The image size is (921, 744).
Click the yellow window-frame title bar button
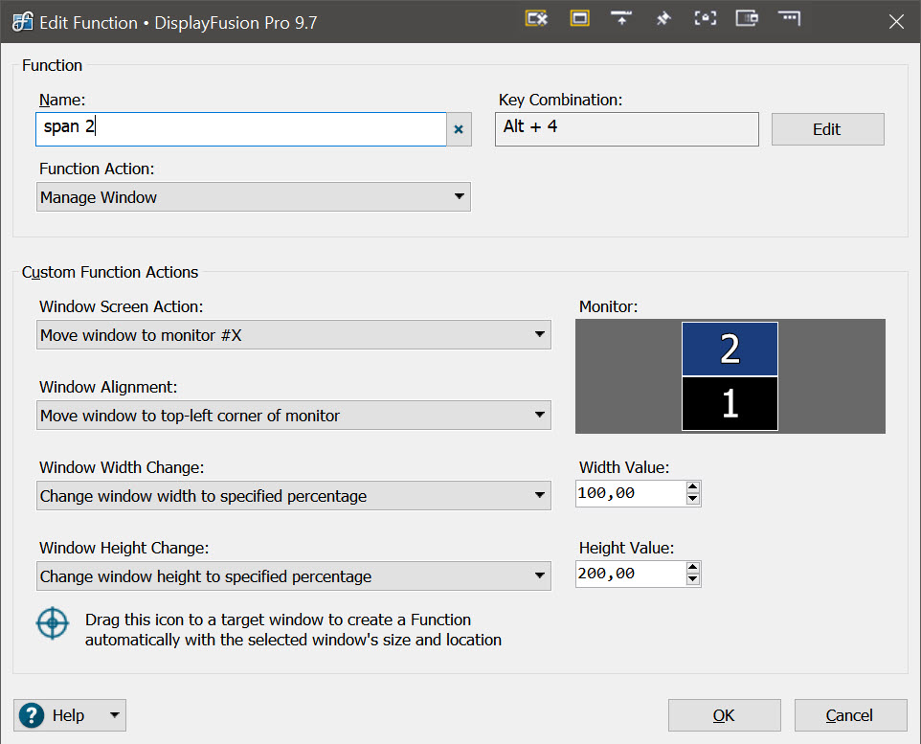pyautogui.click(x=579, y=19)
